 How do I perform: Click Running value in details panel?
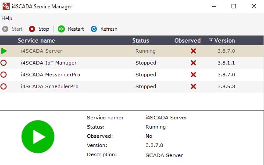point(156,127)
